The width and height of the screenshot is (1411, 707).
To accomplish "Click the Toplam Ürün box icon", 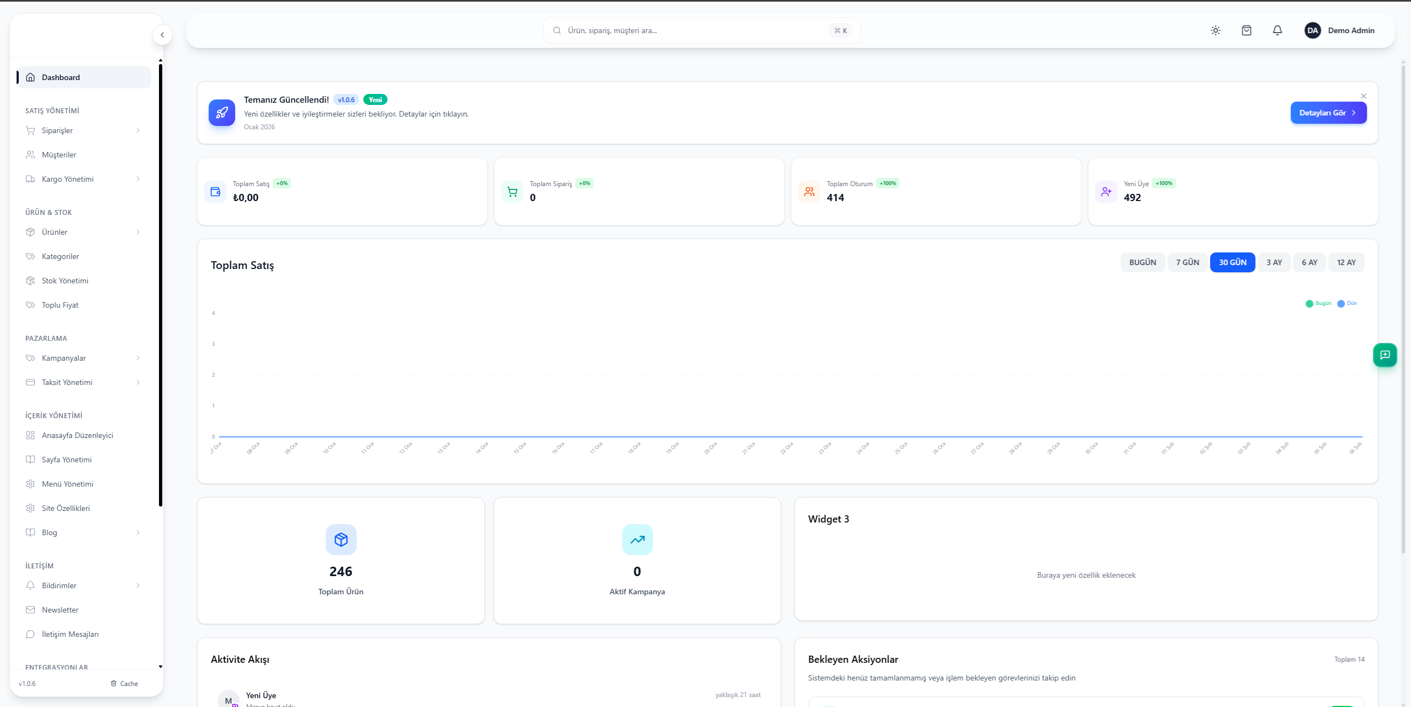I will [341, 540].
